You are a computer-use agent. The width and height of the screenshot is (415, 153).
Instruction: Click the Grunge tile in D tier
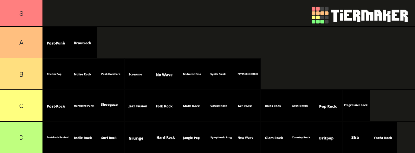(136, 138)
